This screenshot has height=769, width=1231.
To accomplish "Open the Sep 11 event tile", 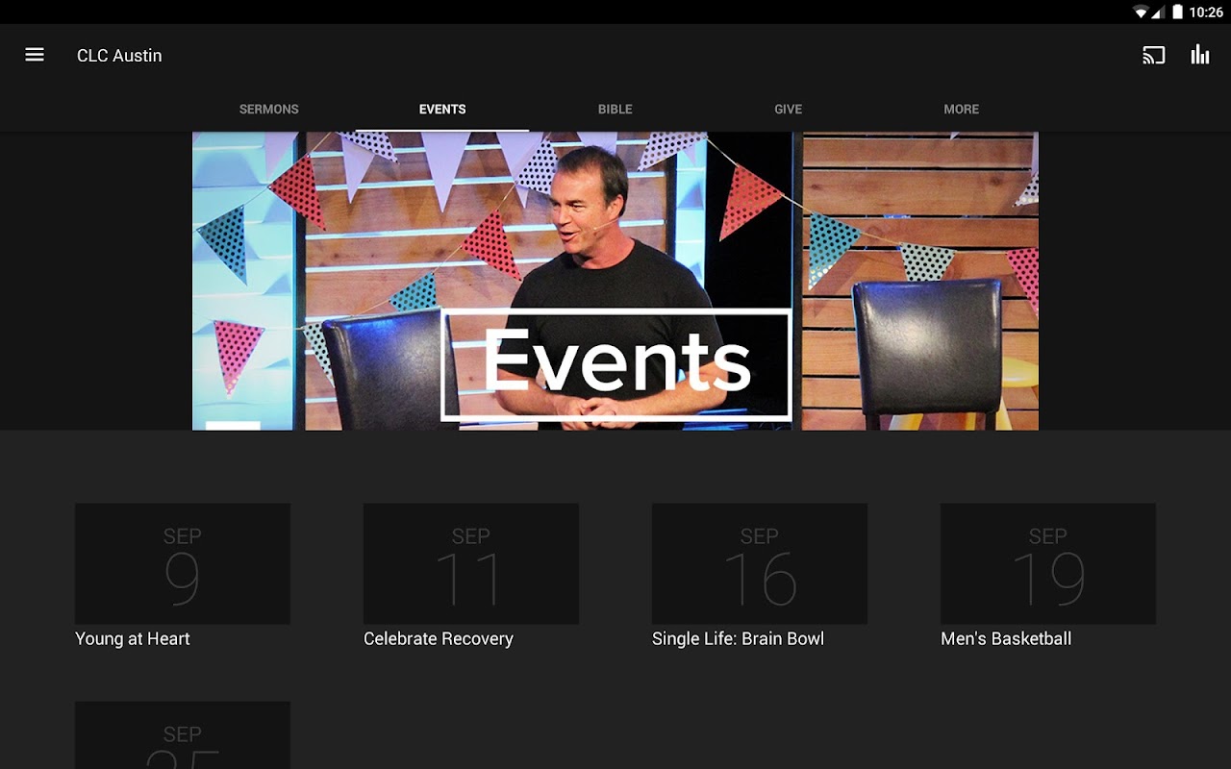I will [x=471, y=564].
